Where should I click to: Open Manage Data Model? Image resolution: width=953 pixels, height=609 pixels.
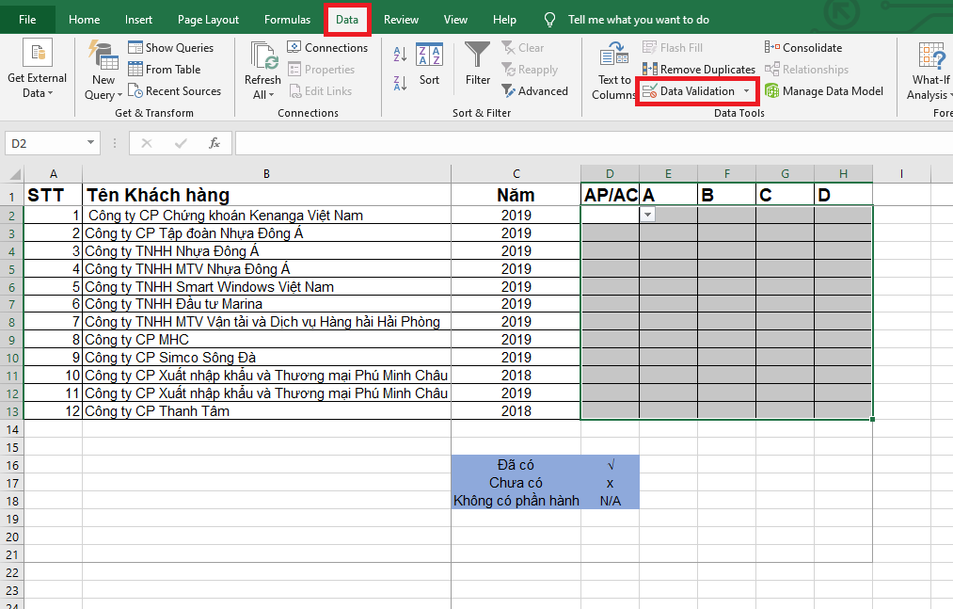pyautogui.click(x=824, y=91)
